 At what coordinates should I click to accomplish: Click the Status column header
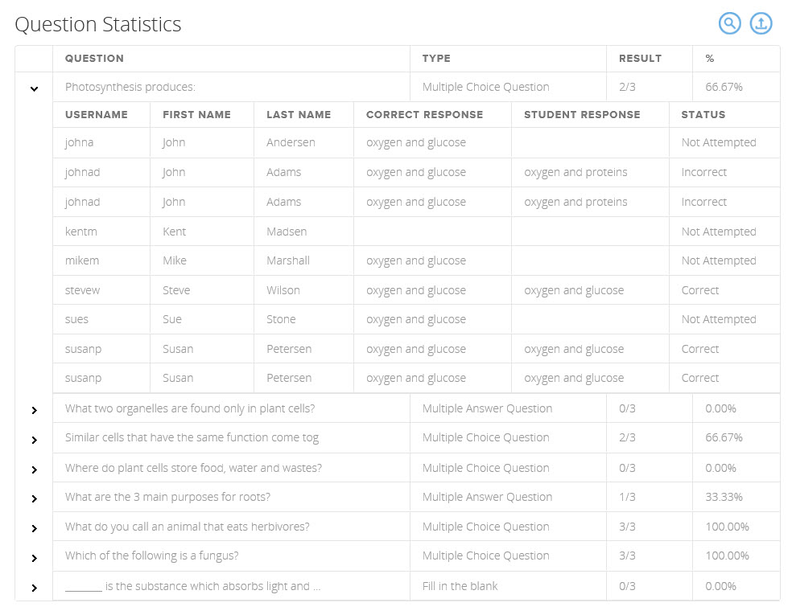703,115
